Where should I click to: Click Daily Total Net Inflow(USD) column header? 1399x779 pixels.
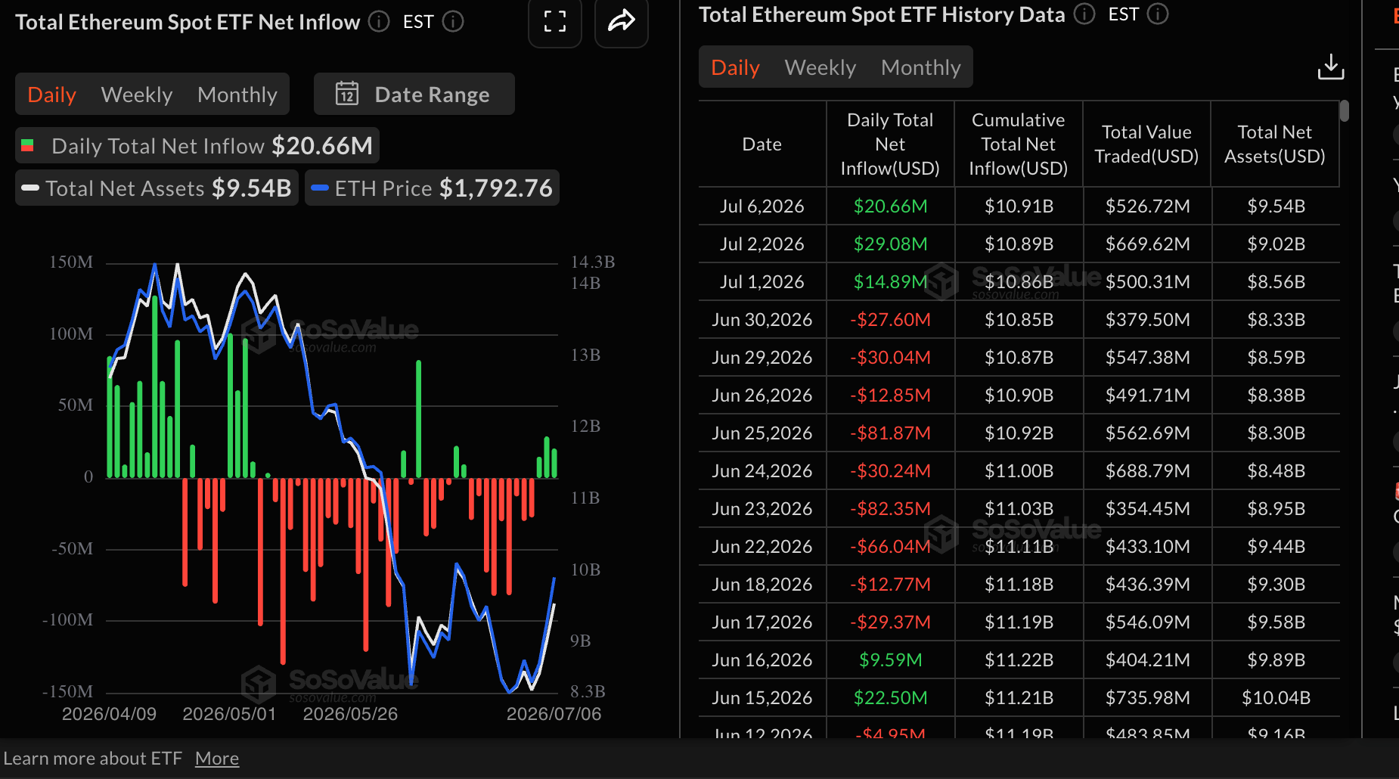point(890,144)
